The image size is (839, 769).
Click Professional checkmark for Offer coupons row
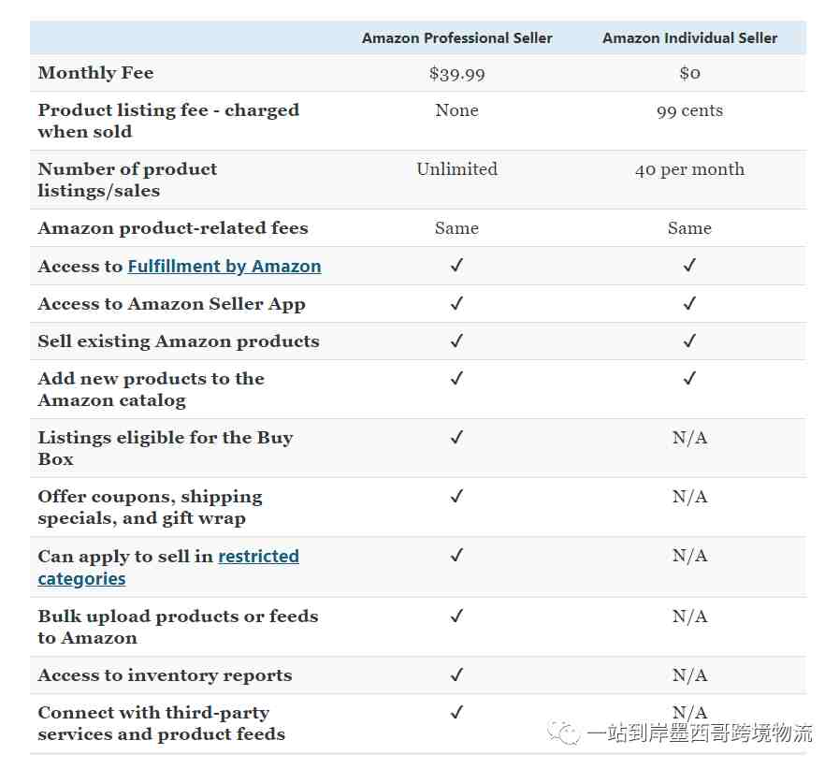click(457, 496)
